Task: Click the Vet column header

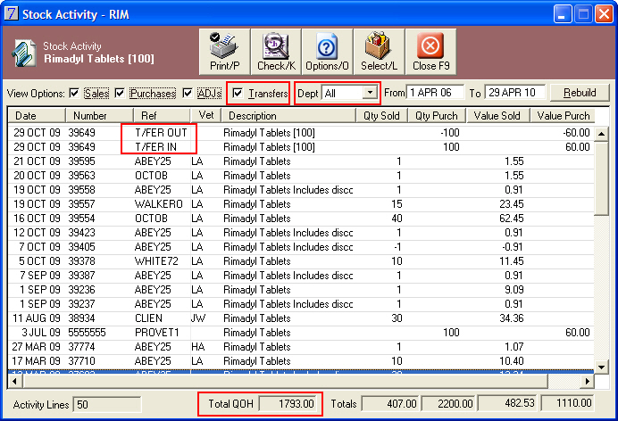Action: (205, 116)
